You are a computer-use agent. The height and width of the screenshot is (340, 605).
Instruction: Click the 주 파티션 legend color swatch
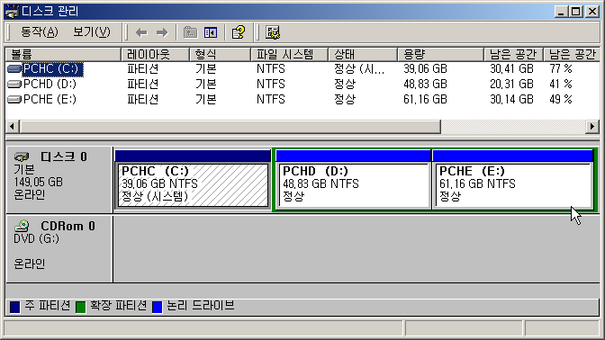point(14,308)
